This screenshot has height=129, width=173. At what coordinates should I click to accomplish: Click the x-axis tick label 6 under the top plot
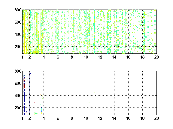tap(58, 57)
